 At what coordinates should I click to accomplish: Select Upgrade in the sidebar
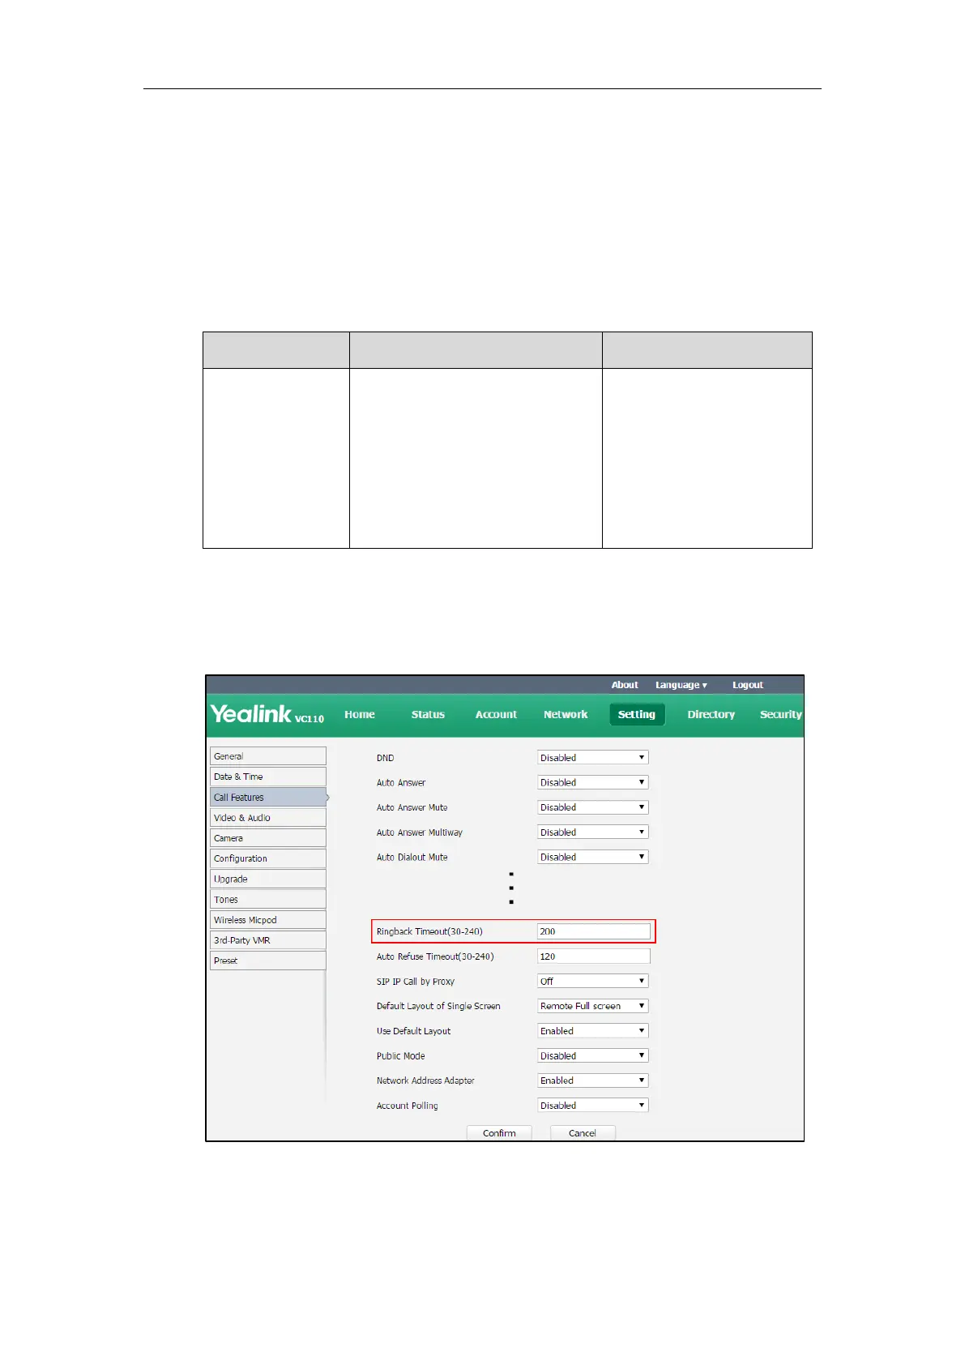pyautogui.click(x=268, y=879)
